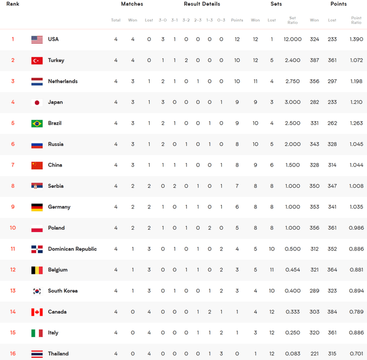Open the Belgium team link
The height and width of the screenshot is (360, 367).
(57, 270)
